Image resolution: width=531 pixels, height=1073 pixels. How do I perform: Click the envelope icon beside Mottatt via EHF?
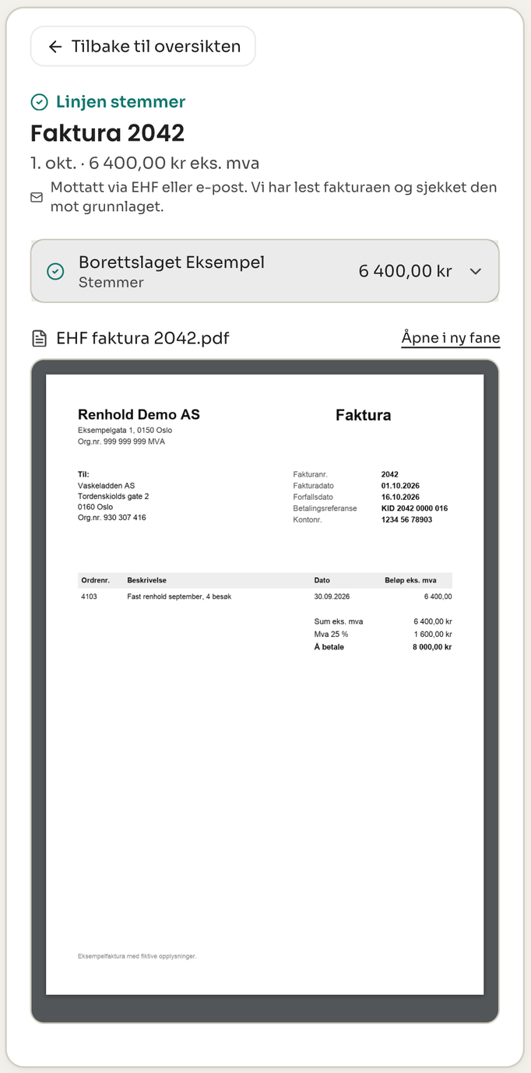tap(37, 198)
